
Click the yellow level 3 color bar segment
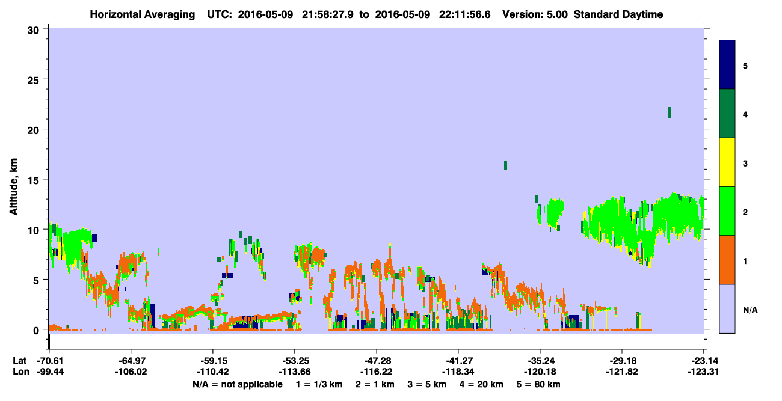pos(727,162)
